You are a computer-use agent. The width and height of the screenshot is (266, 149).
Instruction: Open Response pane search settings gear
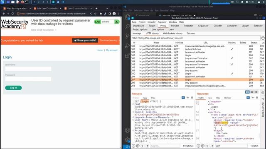(203, 146)
